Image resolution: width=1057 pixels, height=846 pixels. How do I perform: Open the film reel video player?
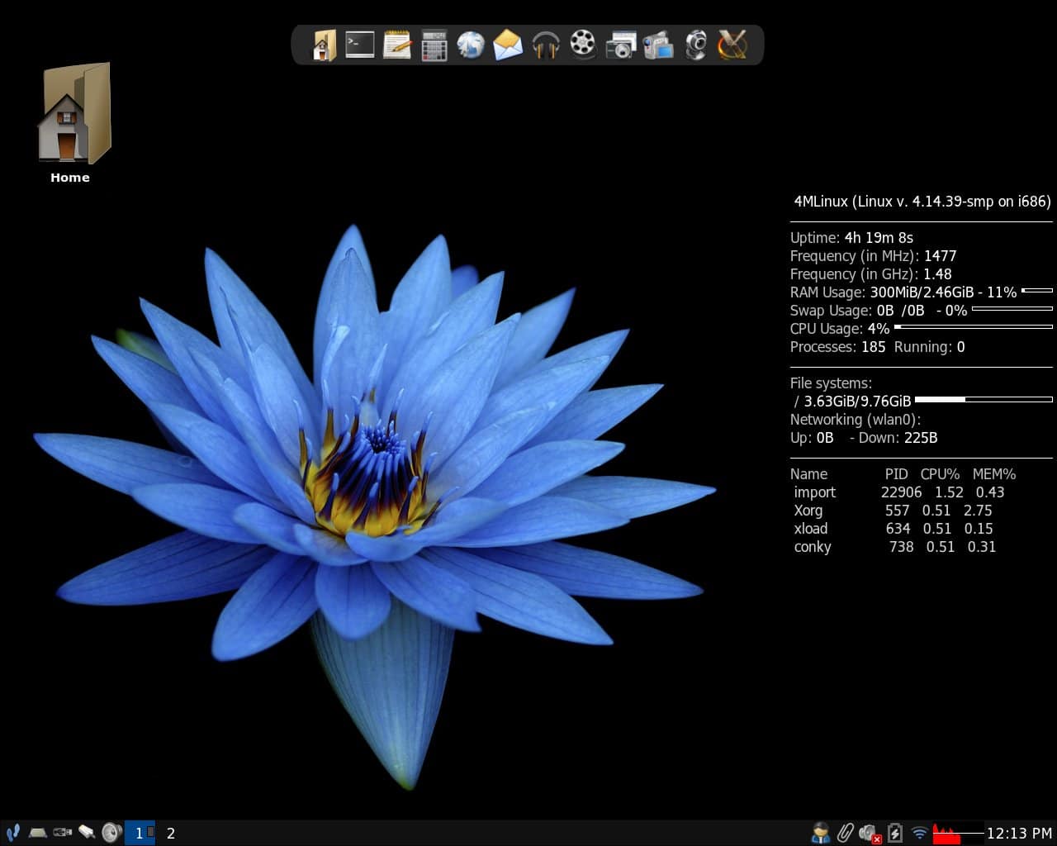[583, 45]
